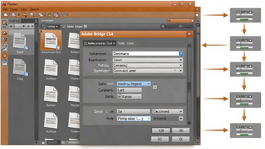Select the chain link sidebar tool

(5, 48)
